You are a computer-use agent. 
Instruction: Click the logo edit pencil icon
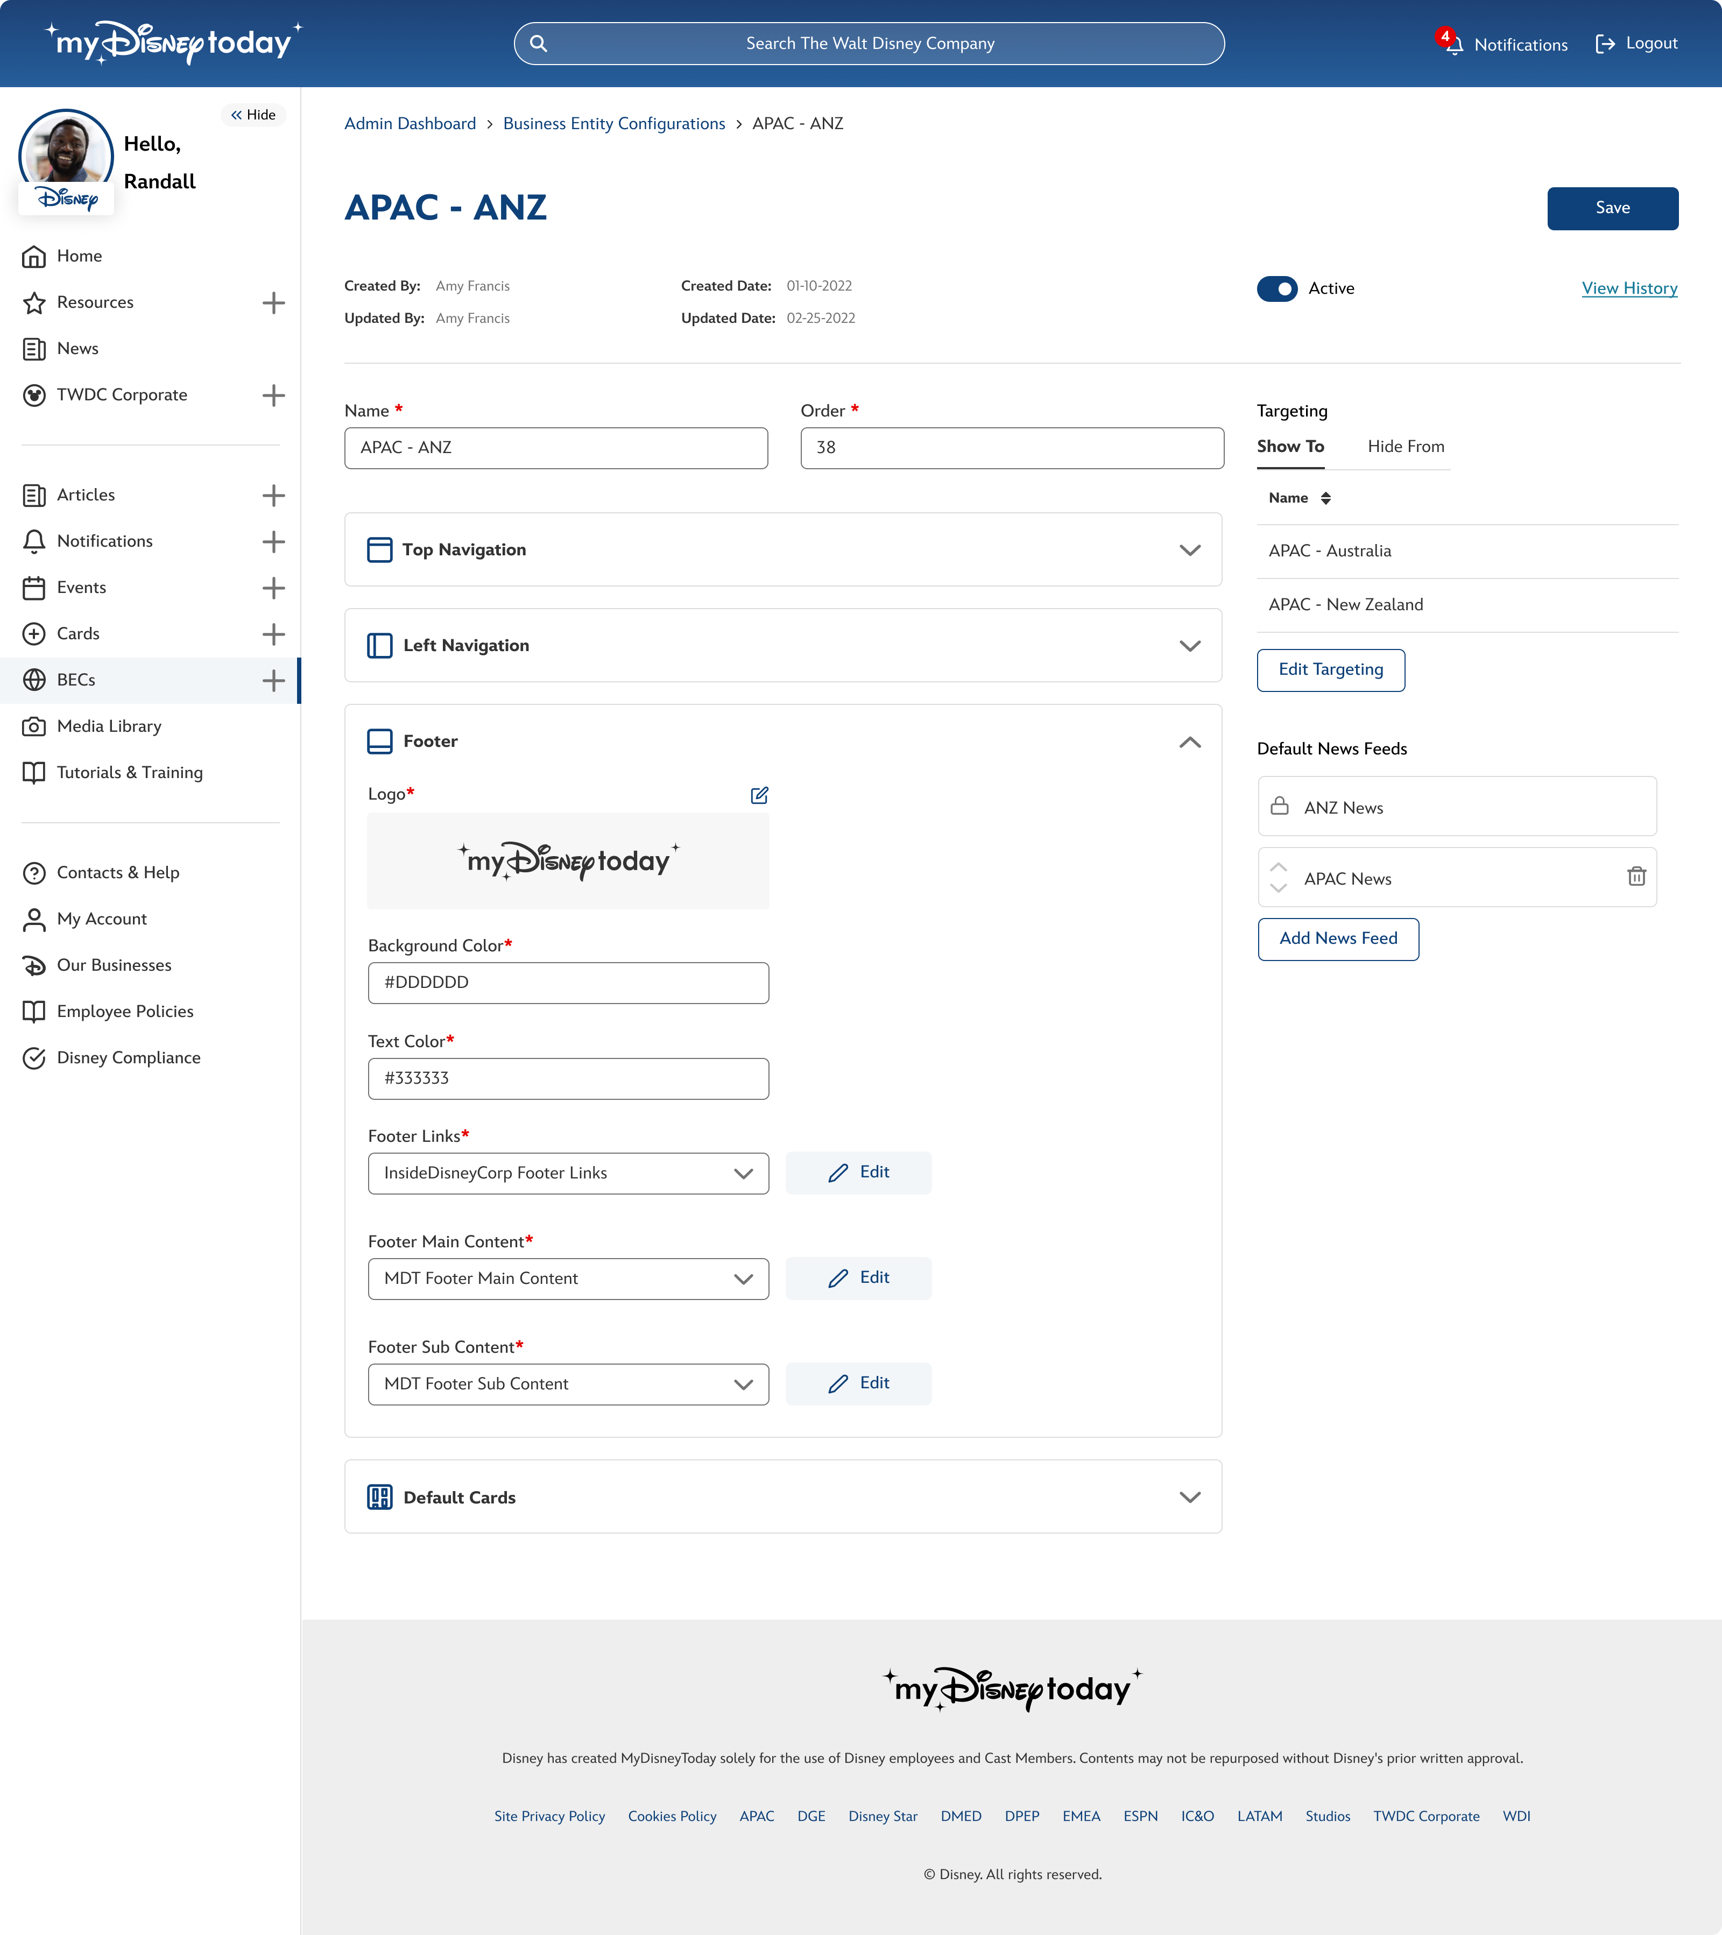pos(759,795)
